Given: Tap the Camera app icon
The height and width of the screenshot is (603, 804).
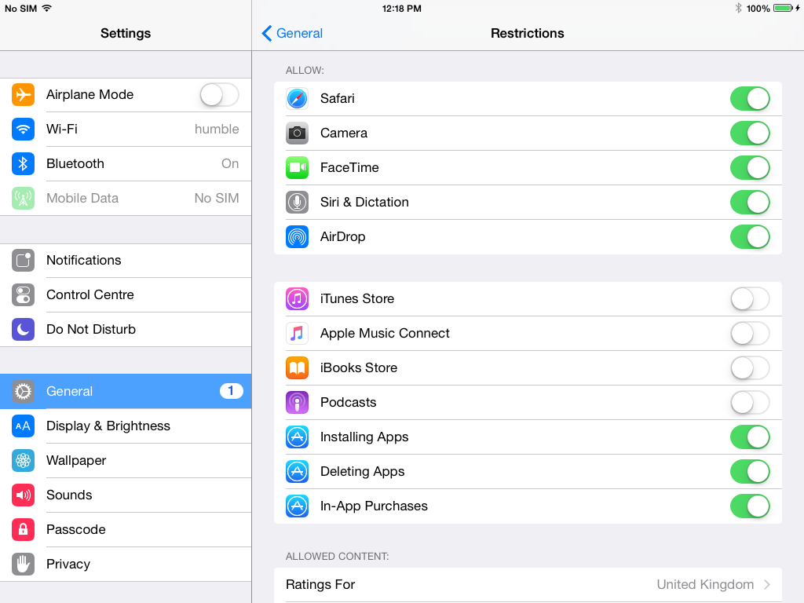Looking at the screenshot, I should 297,133.
